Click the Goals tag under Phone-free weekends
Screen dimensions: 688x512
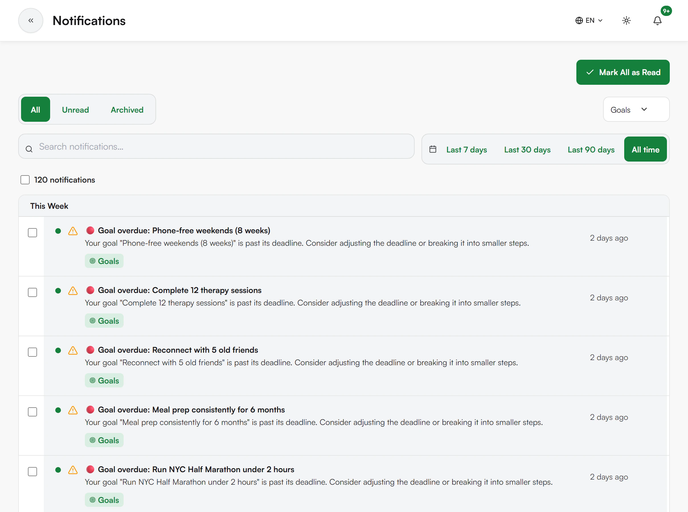tap(104, 261)
